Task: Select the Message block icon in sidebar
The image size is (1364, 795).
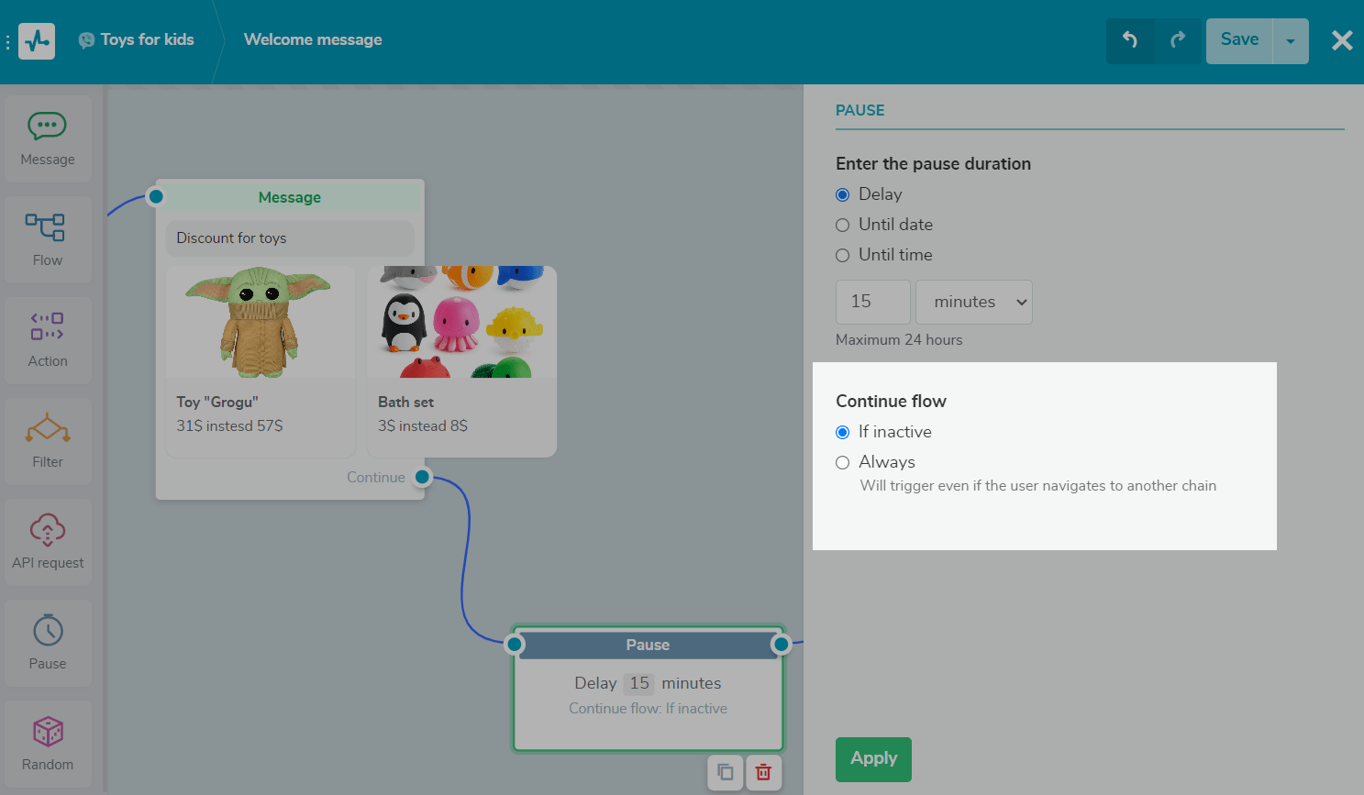Action: (48, 138)
